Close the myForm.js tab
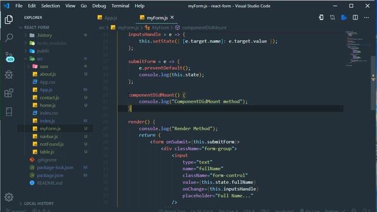The image size is (377, 212). [172, 17]
